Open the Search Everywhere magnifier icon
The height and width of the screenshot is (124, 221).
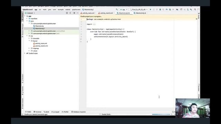(195, 10)
